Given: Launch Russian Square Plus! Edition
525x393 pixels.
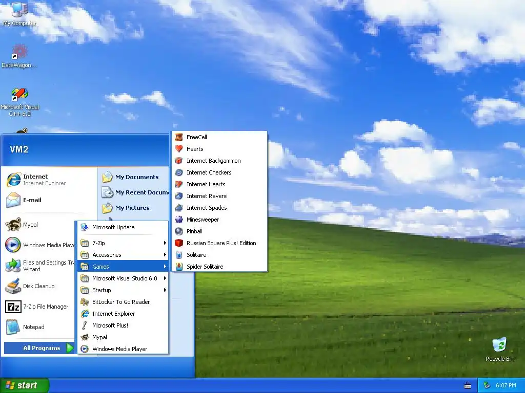Looking at the screenshot, I should [x=219, y=243].
